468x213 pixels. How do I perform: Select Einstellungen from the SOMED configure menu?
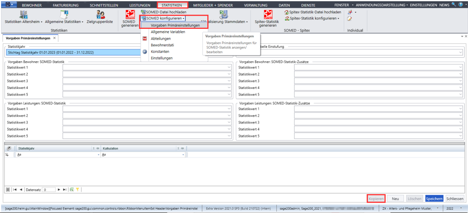[x=175, y=58]
